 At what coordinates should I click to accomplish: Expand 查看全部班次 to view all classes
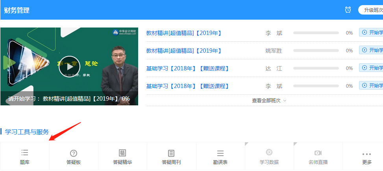click(x=269, y=100)
